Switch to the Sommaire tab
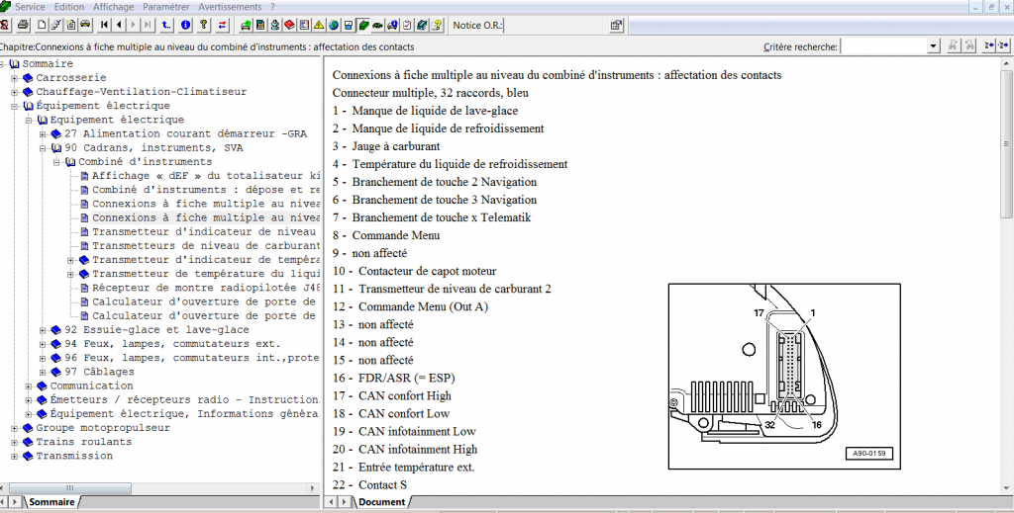1014x513 pixels. click(50, 502)
